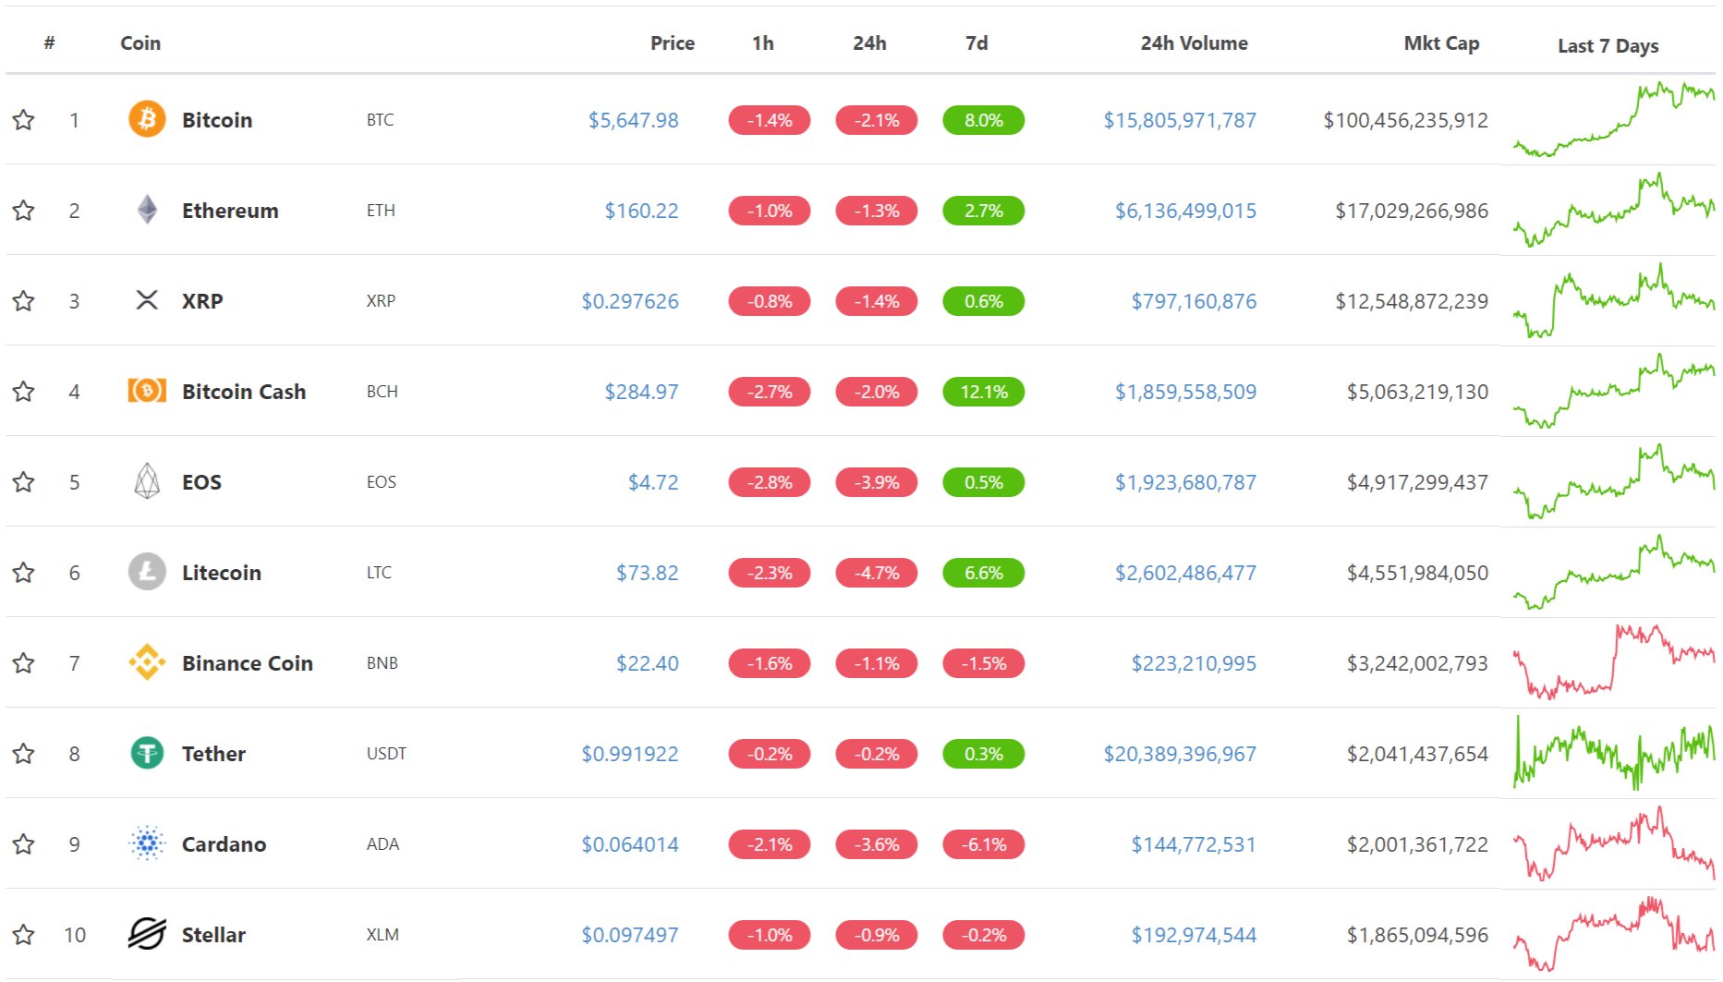Open the Bitcoin coin name link

tap(217, 119)
